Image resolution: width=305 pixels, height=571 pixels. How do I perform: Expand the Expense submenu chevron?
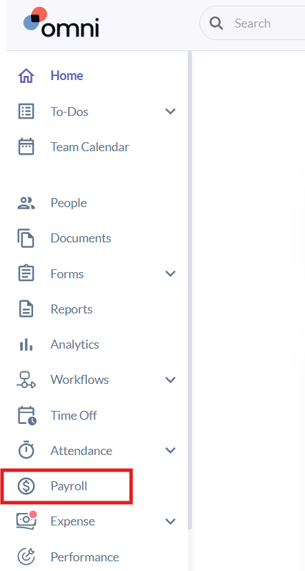(170, 521)
